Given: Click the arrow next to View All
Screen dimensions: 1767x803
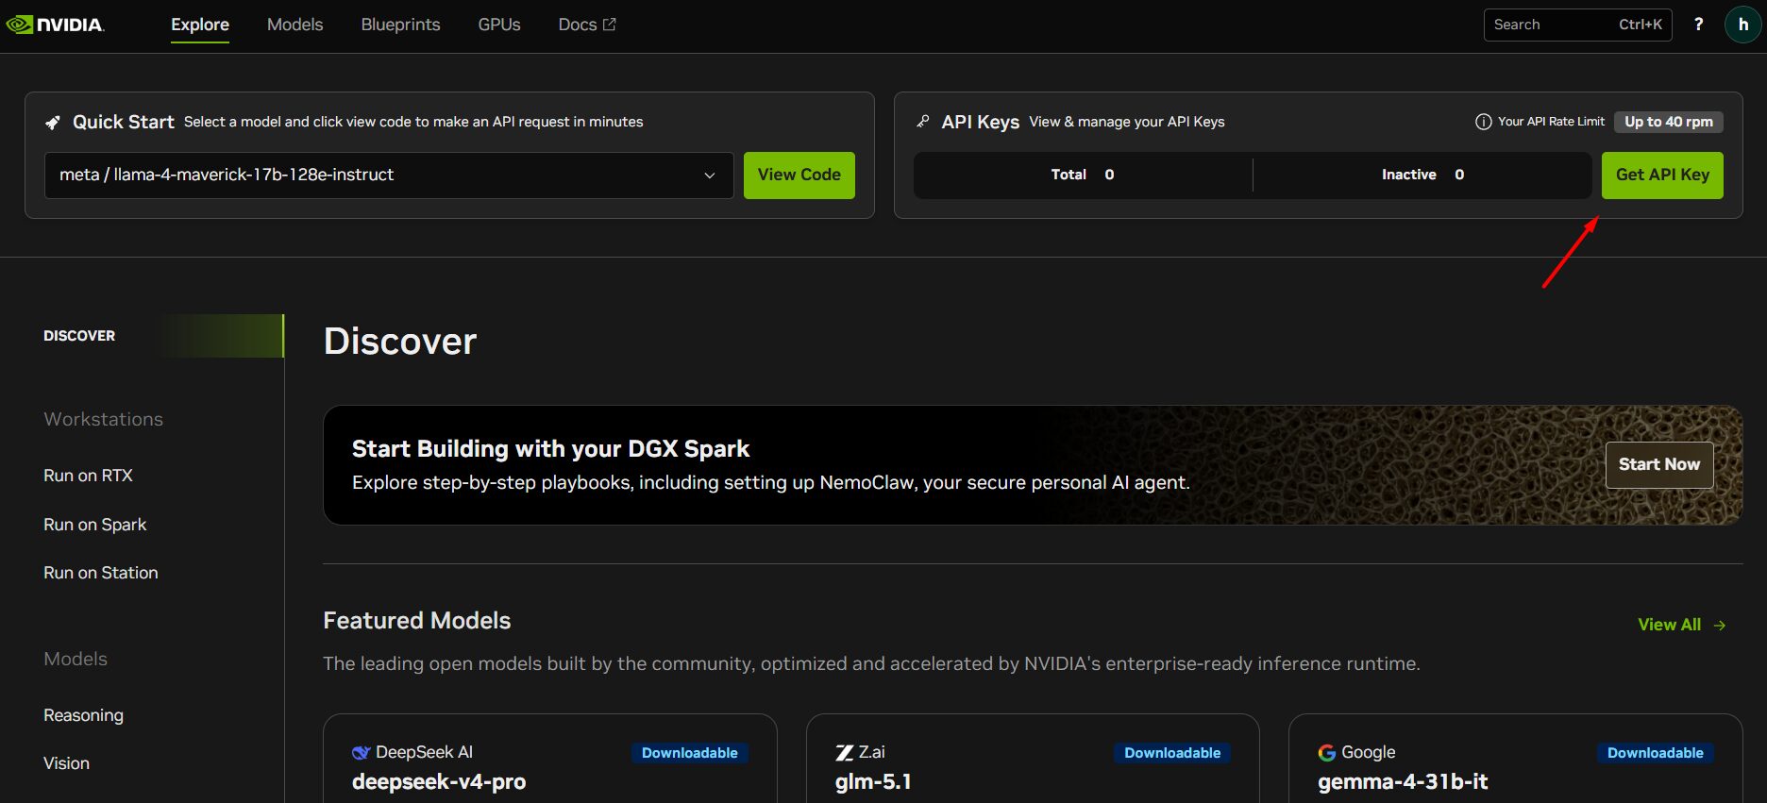Looking at the screenshot, I should click(1720, 625).
